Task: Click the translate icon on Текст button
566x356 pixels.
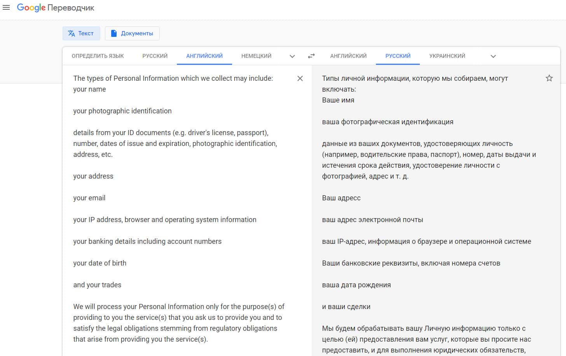Action: (x=72, y=33)
